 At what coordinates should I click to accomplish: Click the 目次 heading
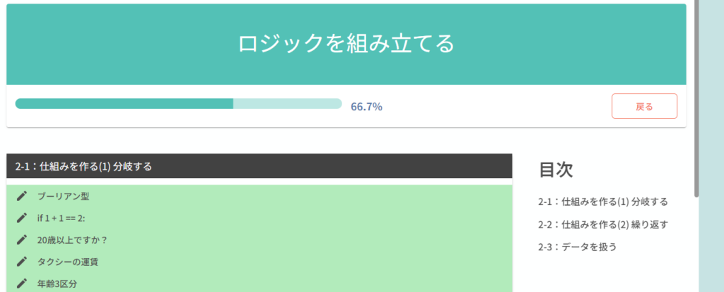tap(556, 170)
